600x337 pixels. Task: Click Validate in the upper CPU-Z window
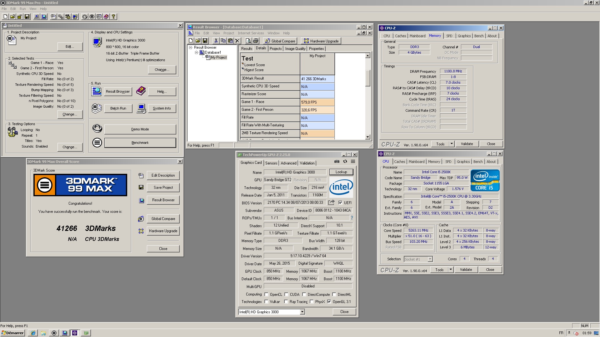coord(467,144)
